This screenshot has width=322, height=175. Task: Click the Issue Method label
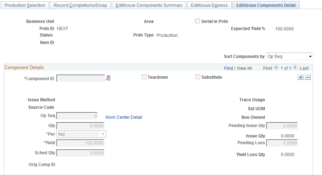click(42, 100)
